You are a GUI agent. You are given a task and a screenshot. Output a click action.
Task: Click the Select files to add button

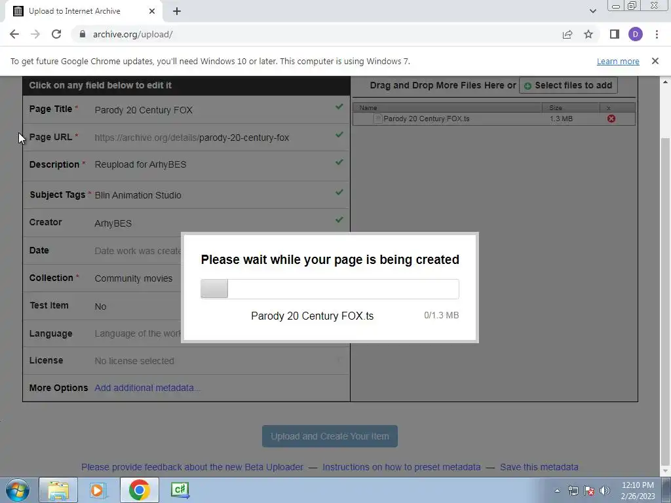568,86
